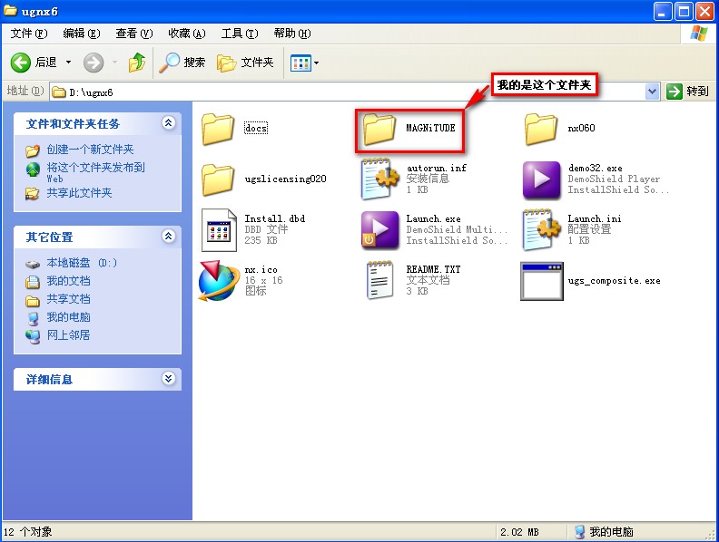Select the ugslicensing020 folder icon
The height and width of the screenshot is (542, 719).
click(x=218, y=179)
